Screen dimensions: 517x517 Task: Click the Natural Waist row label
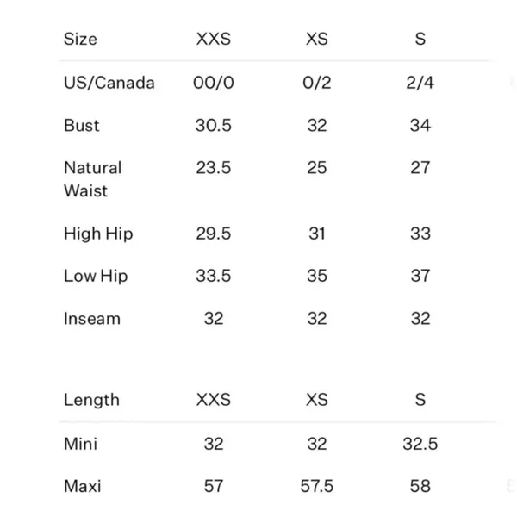(x=93, y=179)
